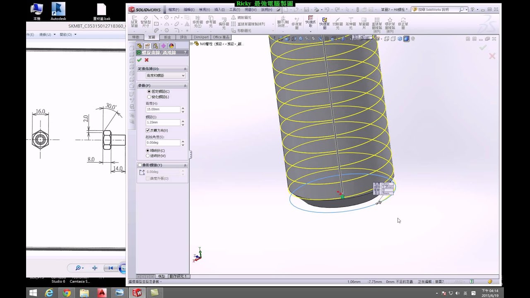This screenshot has height=298, width=530.
Task: Select Variable Pitch (變化螺距) radio button
Action: pyautogui.click(x=149, y=97)
